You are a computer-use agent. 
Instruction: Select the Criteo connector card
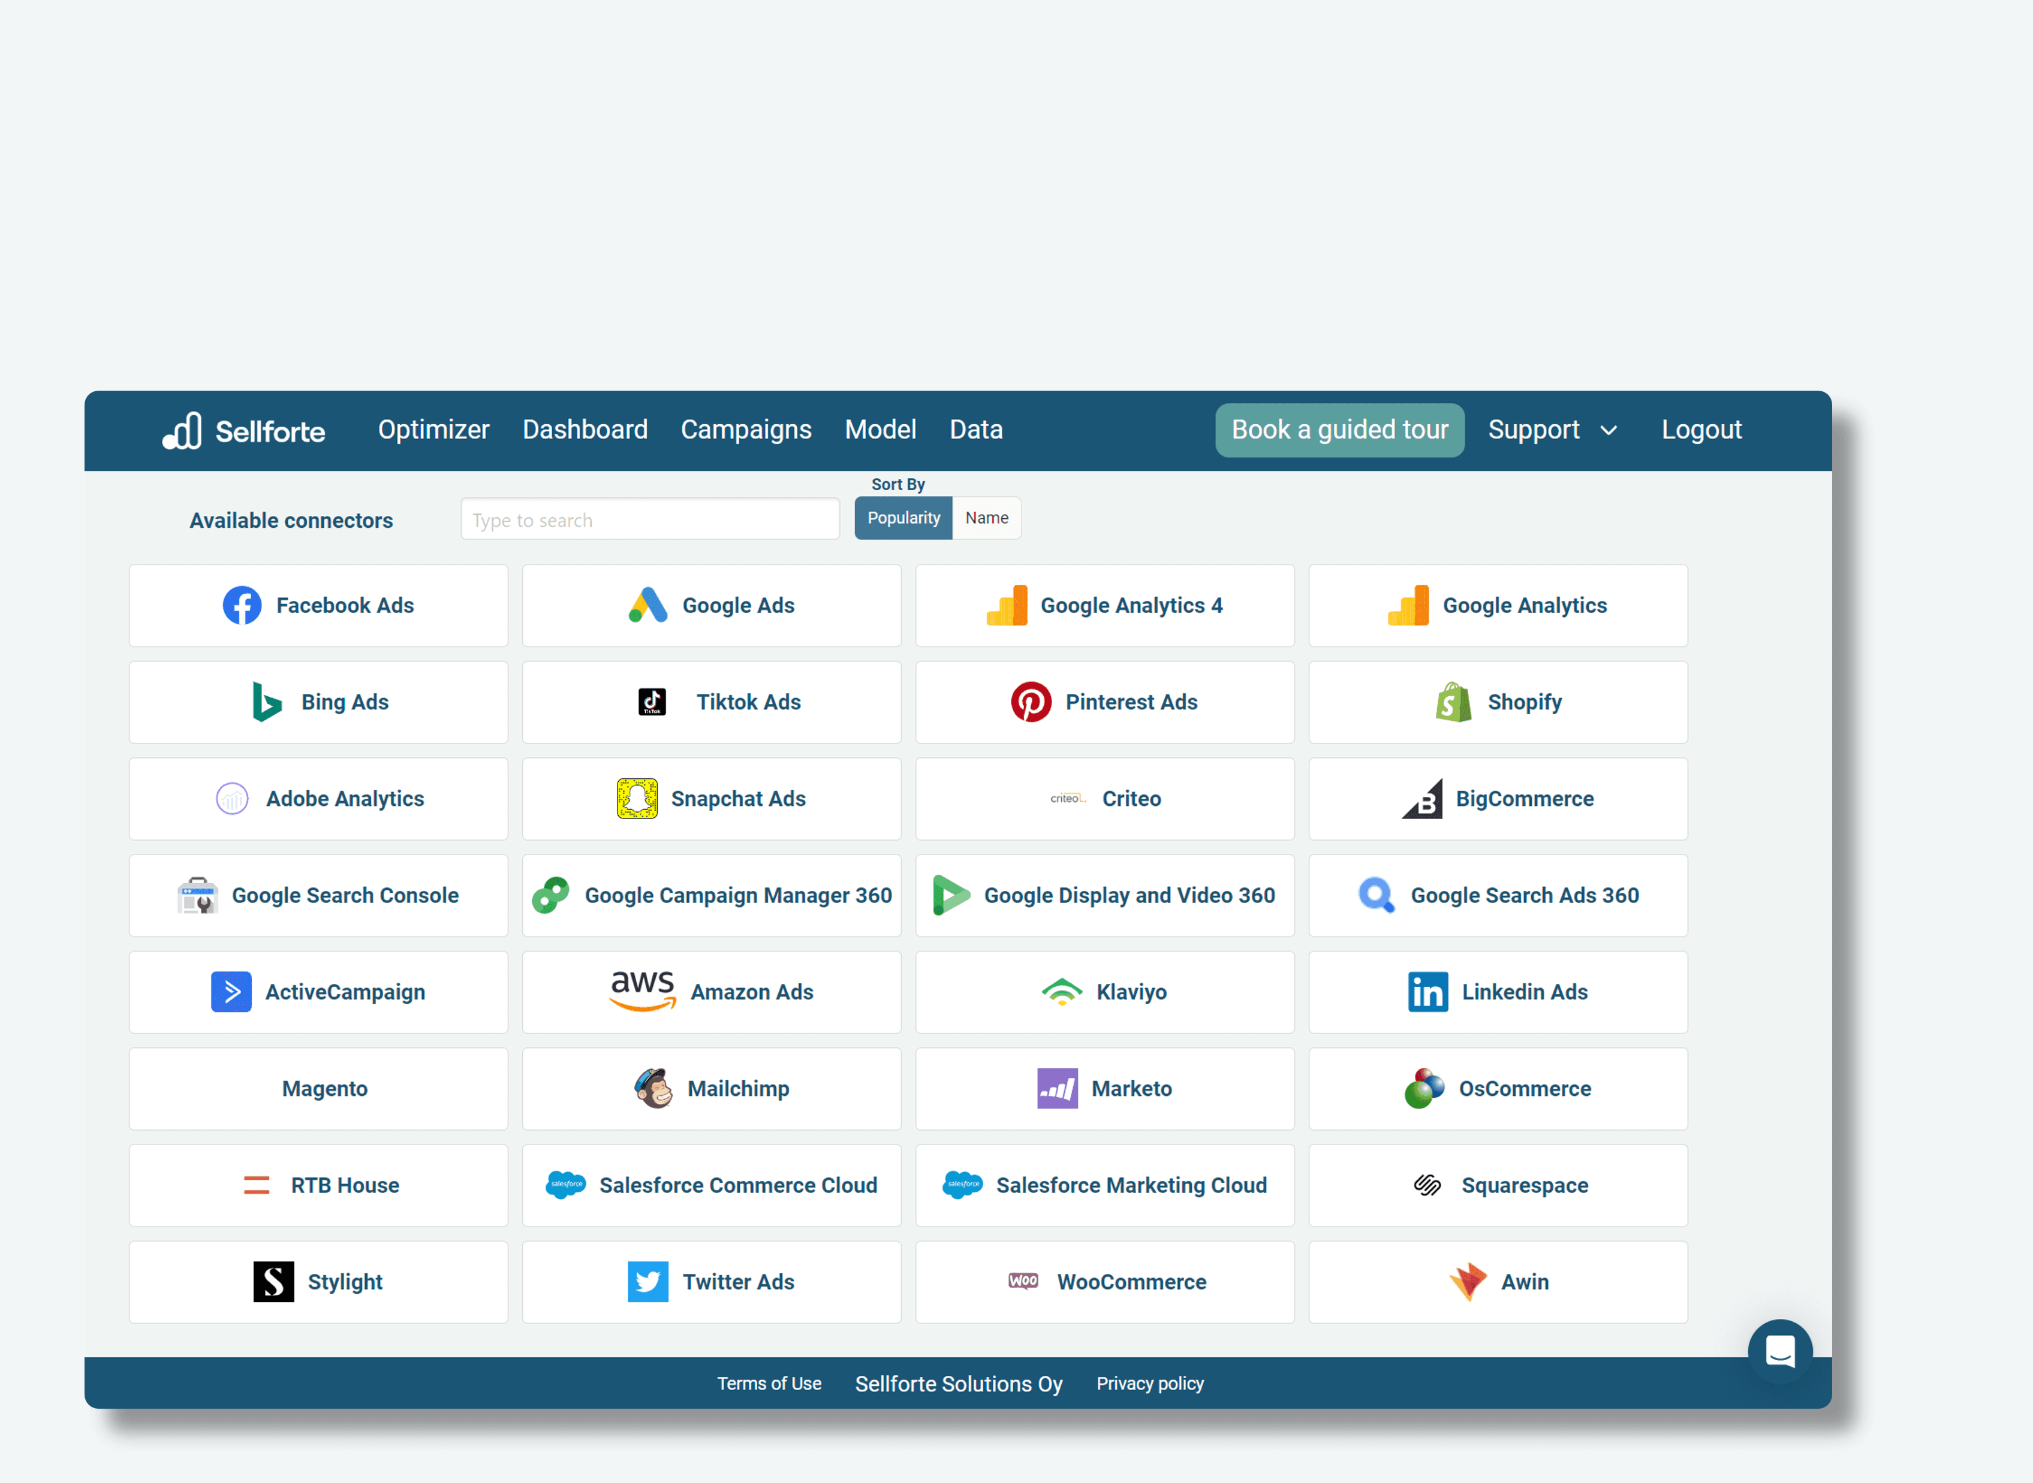point(1104,798)
